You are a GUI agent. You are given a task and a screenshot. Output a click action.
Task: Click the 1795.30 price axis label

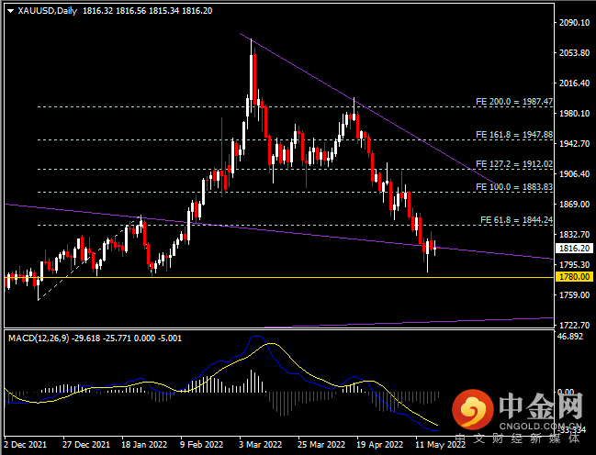(x=574, y=265)
